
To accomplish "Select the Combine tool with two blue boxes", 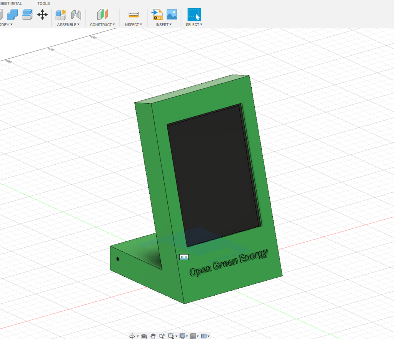I will coord(12,15).
